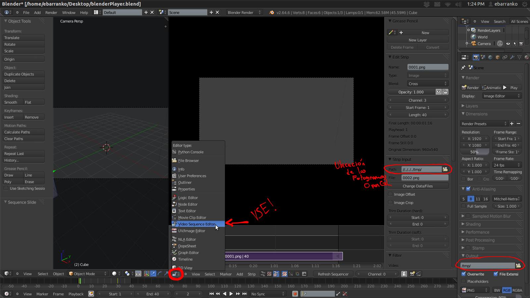Screen dimensions: 530x298
Task: Toggle Camera visibility eye in outliner
Action: tap(508, 44)
